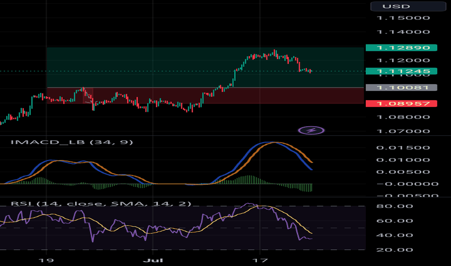Click the 0.00500 MACD axis value
451x266 pixels.
pos(403,172)
